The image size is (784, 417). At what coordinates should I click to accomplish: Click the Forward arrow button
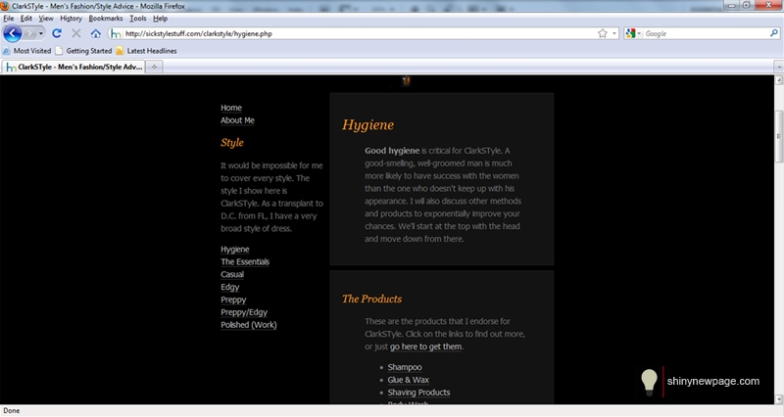(29, 33)
